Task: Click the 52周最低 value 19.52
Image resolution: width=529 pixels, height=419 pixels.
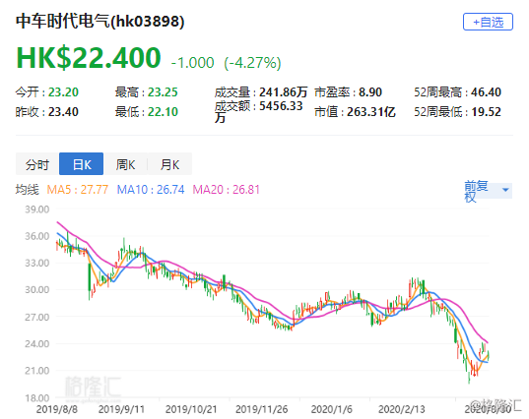Action: pos(486,112)
